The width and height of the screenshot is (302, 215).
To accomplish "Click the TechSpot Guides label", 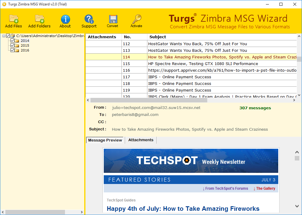I will (x=121, y=200).
